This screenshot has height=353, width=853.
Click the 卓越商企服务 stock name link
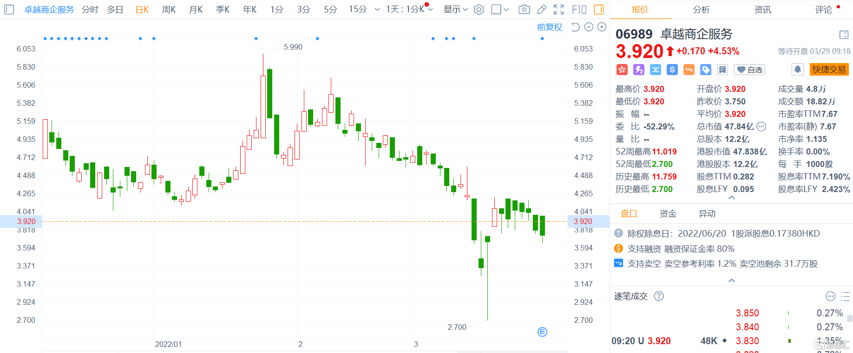[x=49, y=9]
